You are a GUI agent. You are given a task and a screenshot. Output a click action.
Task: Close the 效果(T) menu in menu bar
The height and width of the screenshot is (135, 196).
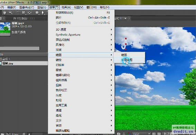point(54,7)
